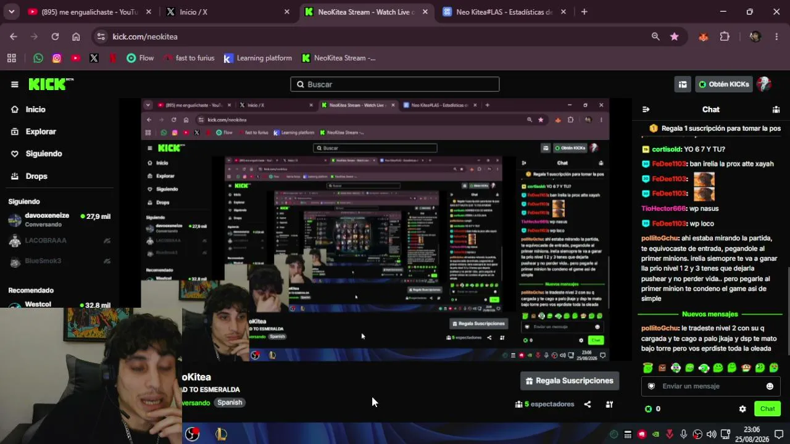Viewport: 790px width, 444px height.
Task: Click the zoom magnifier in address bar
Action: [655, 36]
